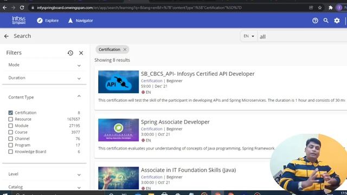Screen dimensions: 347x195
Task: Close the Filters panel
Action: pos(81,53)
